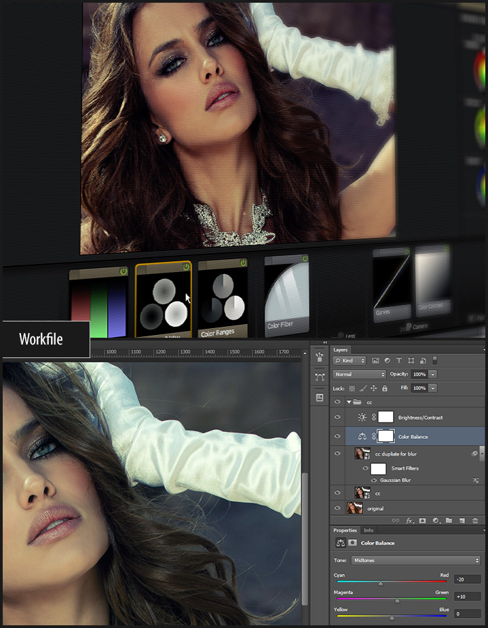488x628 pixels.
Task: Collapse the cc layer group
Action: [349, 402]
